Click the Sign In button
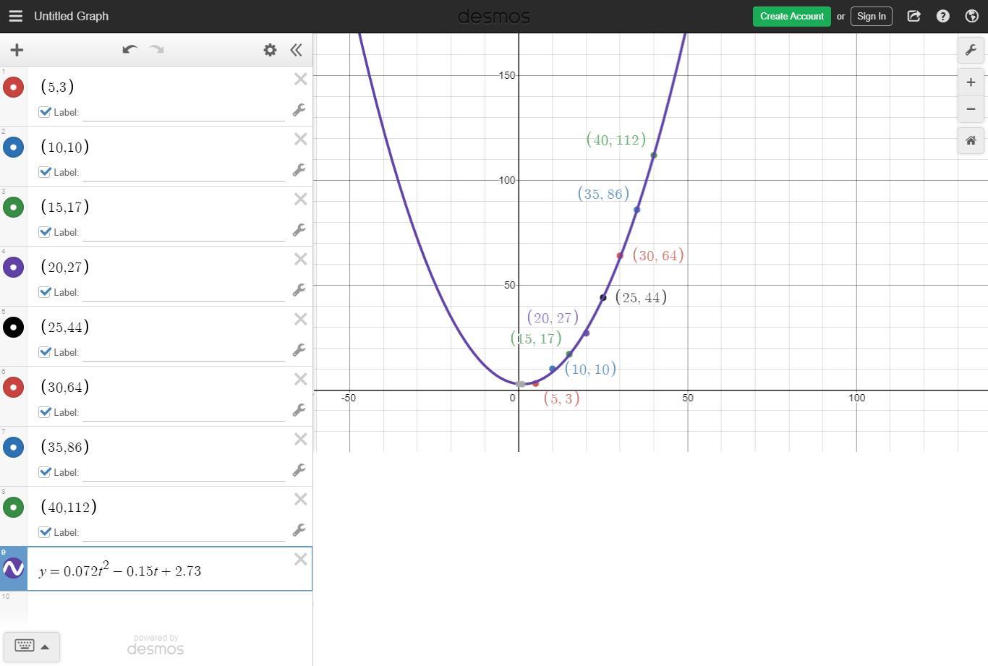 (x=871, y=16)
